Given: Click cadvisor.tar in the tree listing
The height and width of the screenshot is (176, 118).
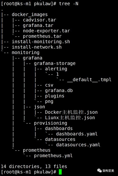Looking at the screenshot, I should [39, 20].
